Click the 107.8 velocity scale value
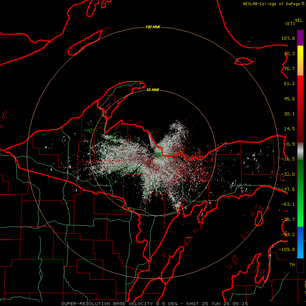 288,38
